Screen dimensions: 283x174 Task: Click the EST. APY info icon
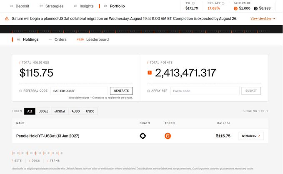tap(223, 3)
